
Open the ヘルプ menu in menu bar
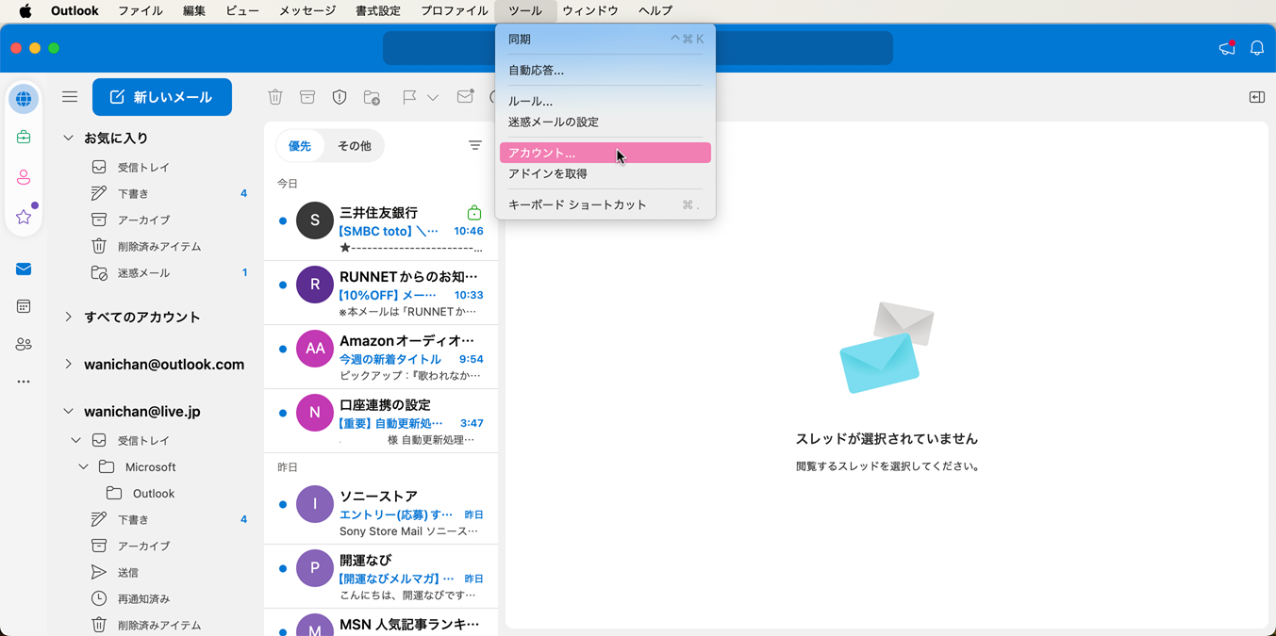pos(655,10)
